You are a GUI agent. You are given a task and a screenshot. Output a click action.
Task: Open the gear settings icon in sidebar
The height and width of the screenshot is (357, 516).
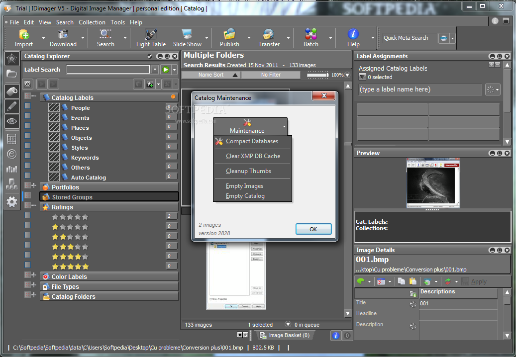(12, 201)
